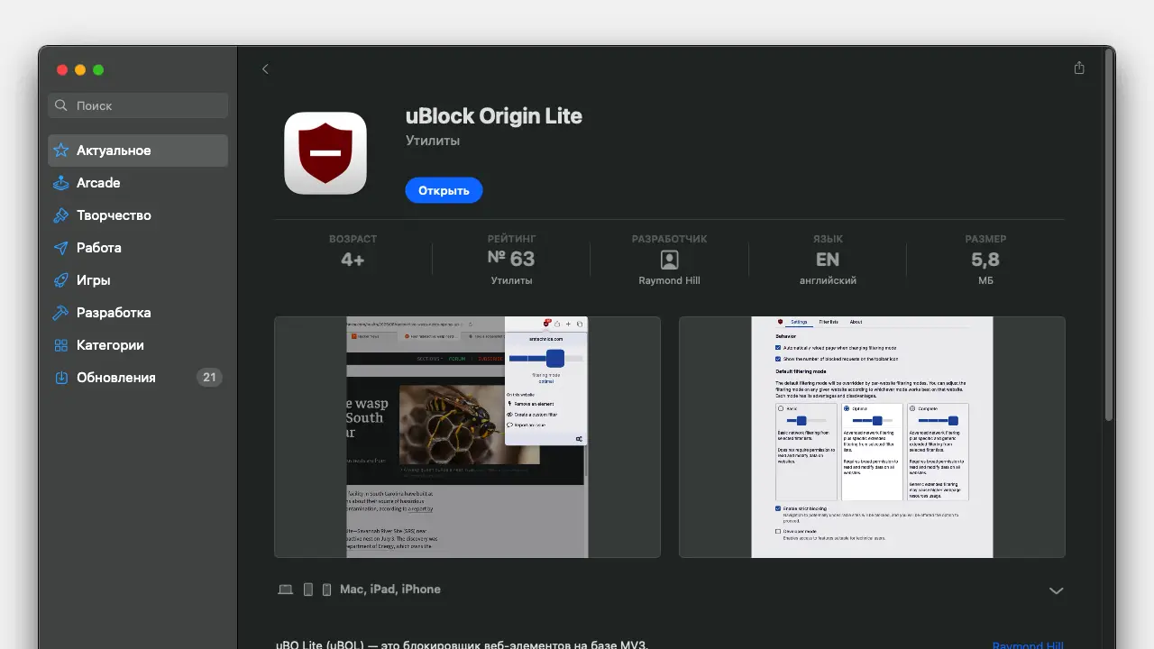
Task: Click the star icon next to Актуальное
Action: (61, 151)
